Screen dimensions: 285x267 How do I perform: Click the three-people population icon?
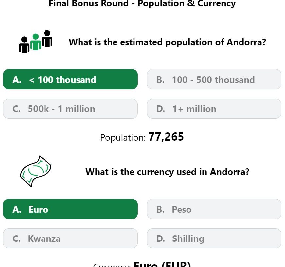click(x=36, y=42)
